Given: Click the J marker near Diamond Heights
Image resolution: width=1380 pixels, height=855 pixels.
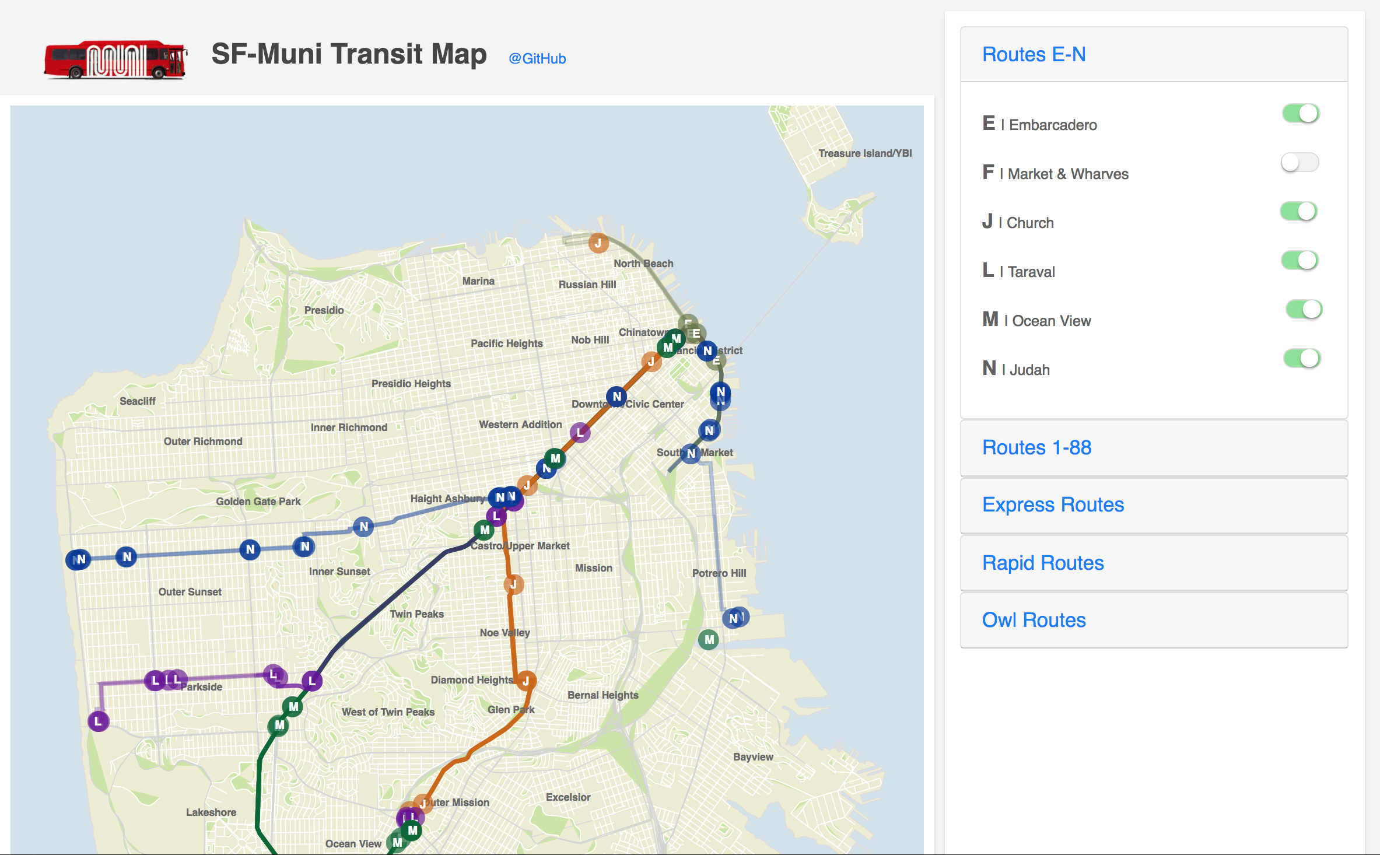Looking at the screenshot, I should (x=526, y=681).
